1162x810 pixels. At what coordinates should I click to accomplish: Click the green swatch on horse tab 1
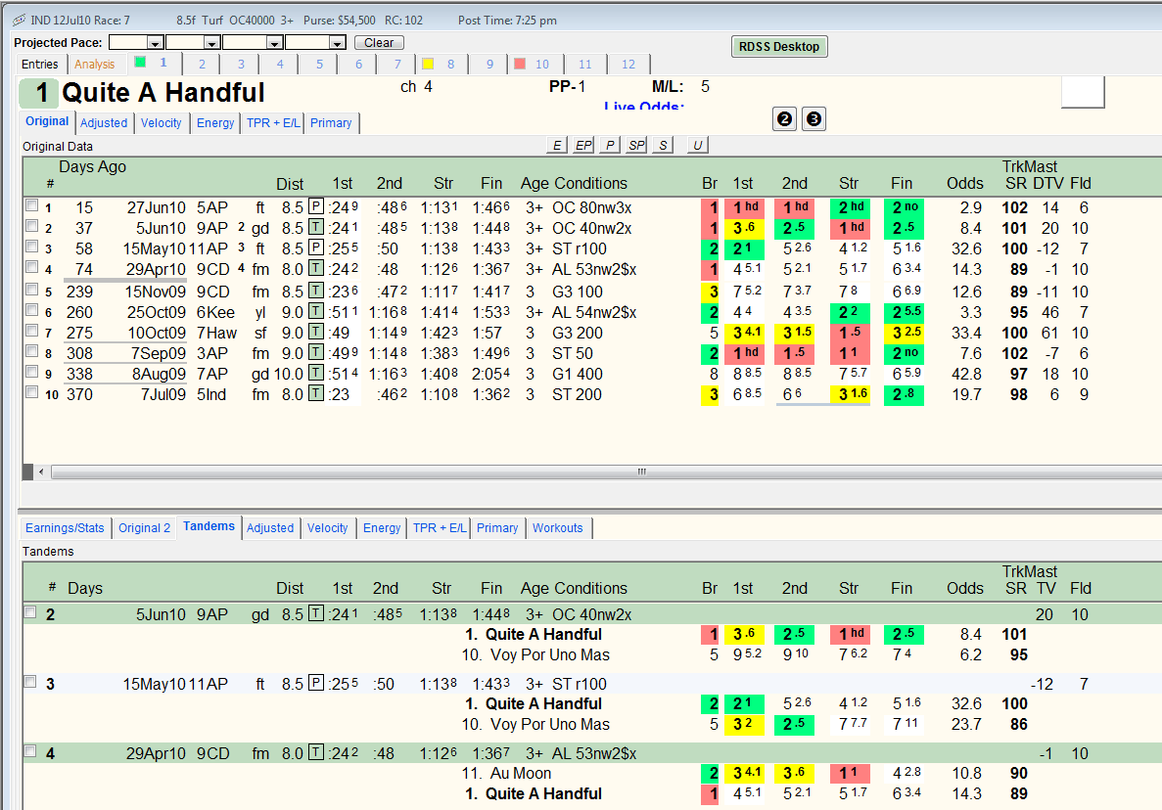point(140,63)
